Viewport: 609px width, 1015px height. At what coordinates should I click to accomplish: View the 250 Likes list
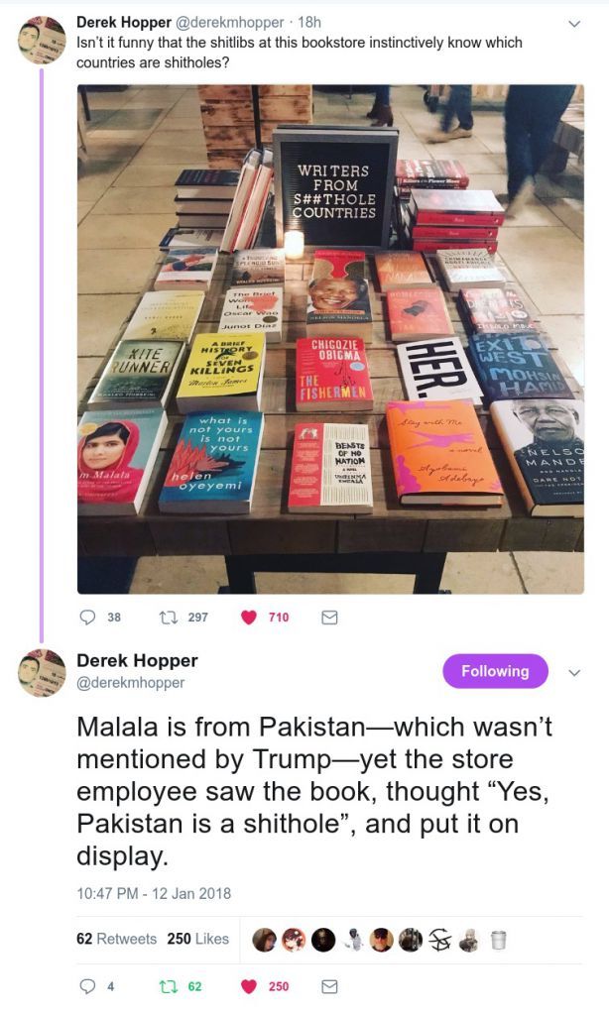point(197,939)
